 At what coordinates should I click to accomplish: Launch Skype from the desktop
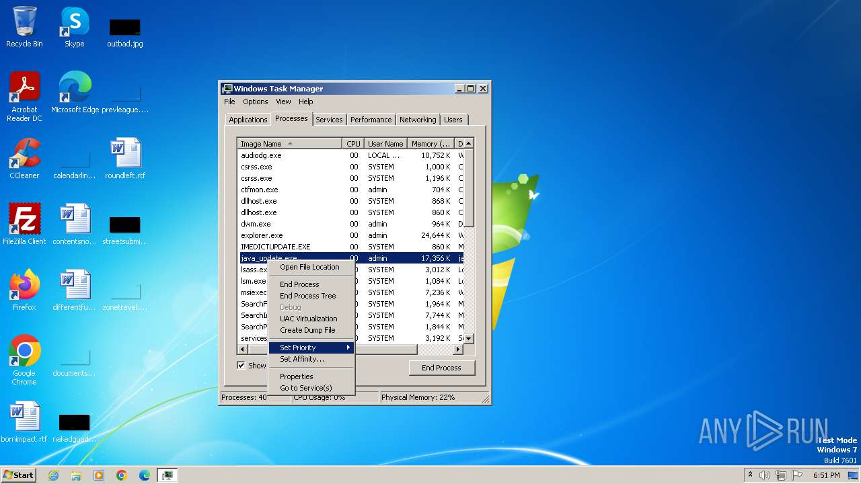pyautogui.click(x=75, y=27)
